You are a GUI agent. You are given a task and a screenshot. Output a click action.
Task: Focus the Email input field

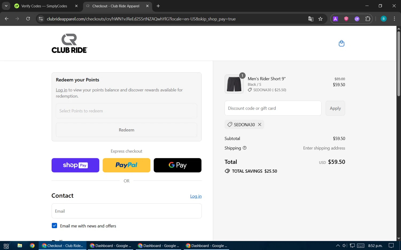click(126, 211)
